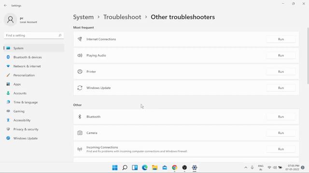Click the ENG IN language indicator
The image size is (309, 173).
pyautogui.click(x=261, y=168)
